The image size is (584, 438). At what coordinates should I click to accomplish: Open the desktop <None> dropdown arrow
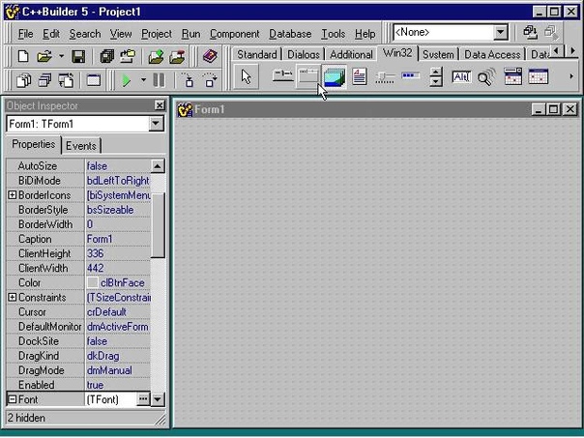pos(501,33)
